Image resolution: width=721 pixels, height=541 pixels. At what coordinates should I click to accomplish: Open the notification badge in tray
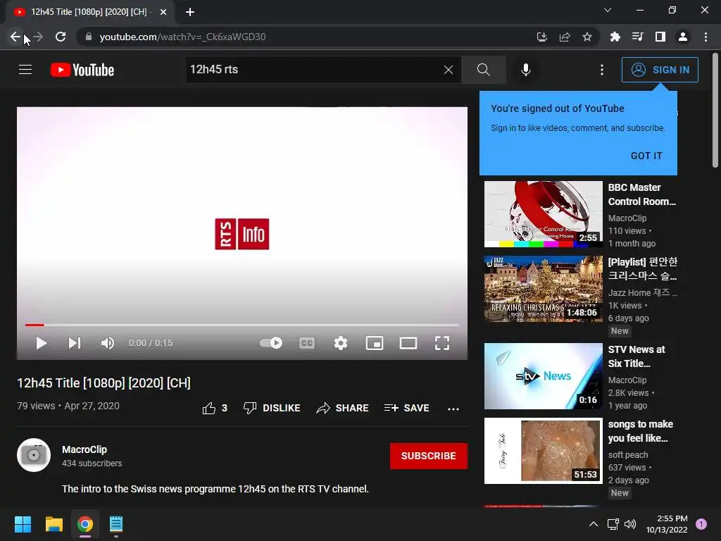pos(701,524)
